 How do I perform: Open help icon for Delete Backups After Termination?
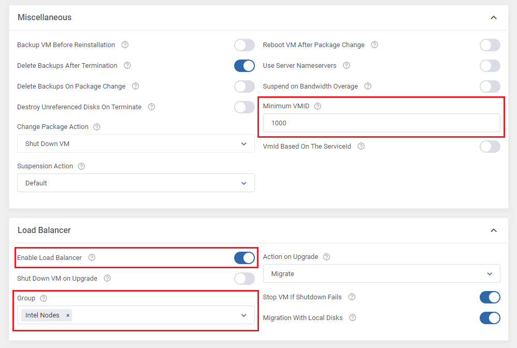click(x=127, y=65)
